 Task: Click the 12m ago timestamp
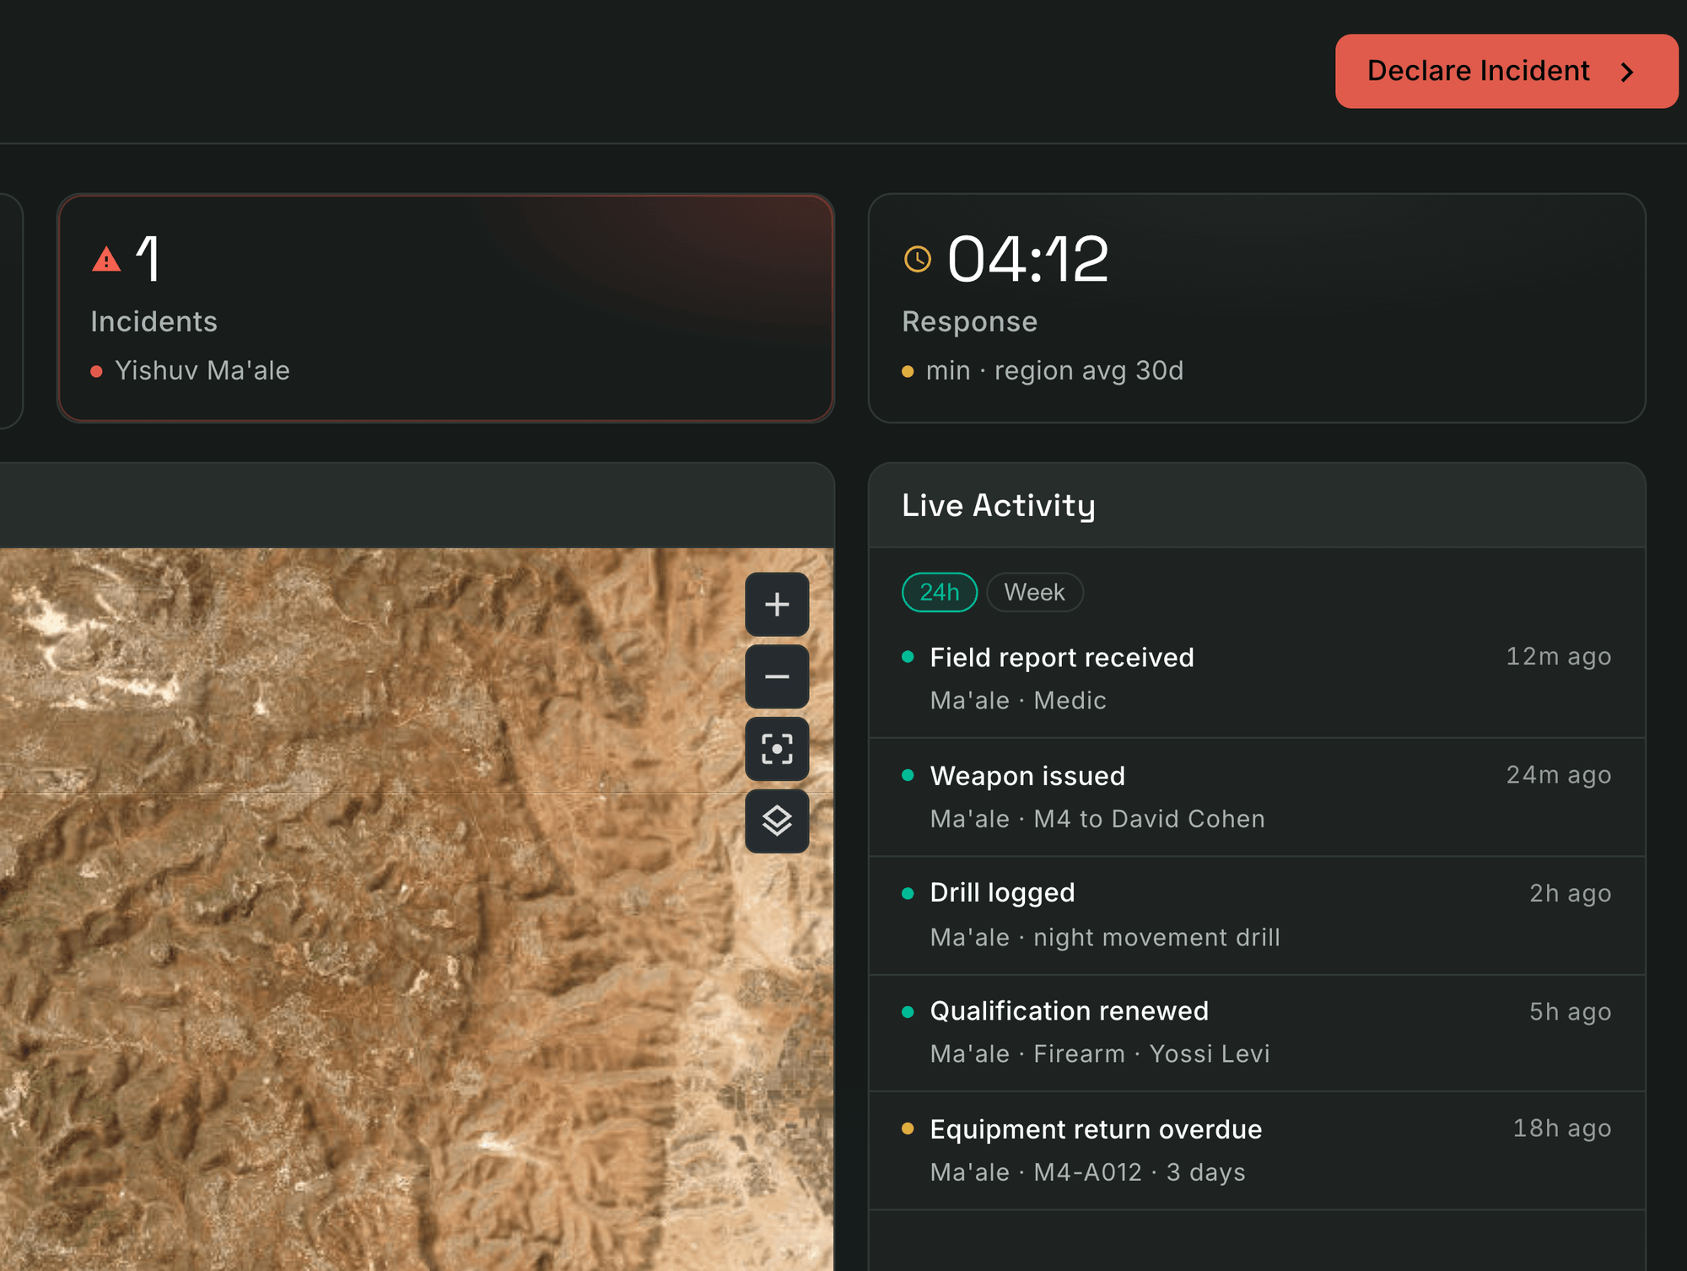tap(1559, 656)
